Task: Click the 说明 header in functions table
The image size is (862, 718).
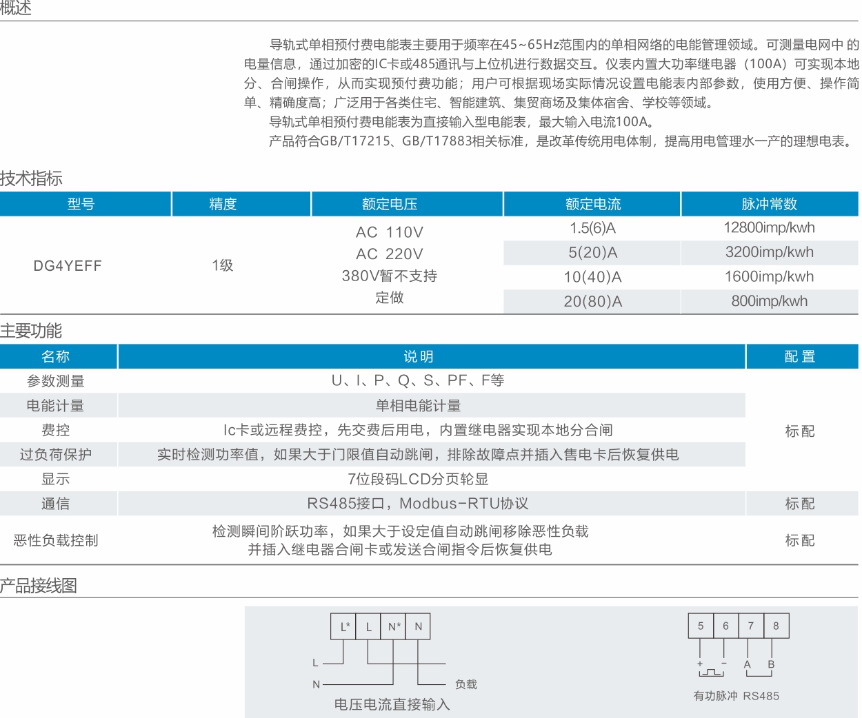Action: tap(419, 356)
